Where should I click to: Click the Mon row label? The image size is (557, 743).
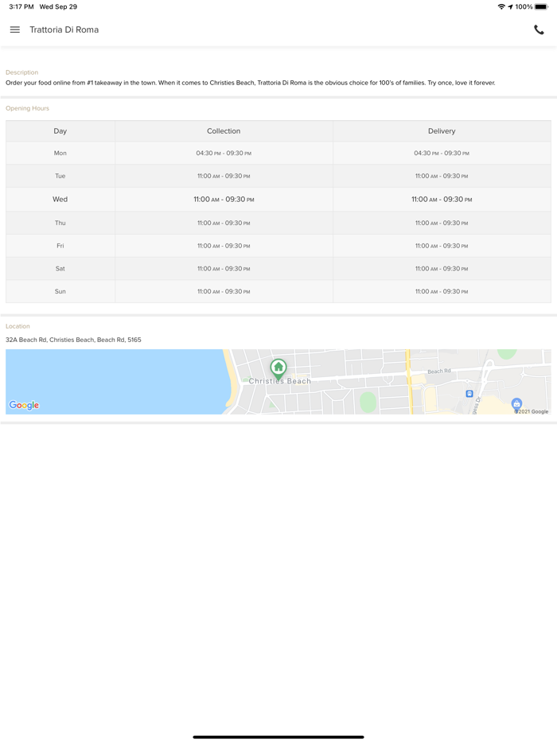tap(60, 153)
